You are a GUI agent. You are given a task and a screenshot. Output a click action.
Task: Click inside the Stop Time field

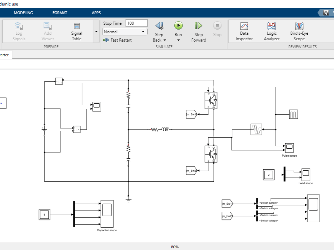pyautogui.click(x=137, y=23)
